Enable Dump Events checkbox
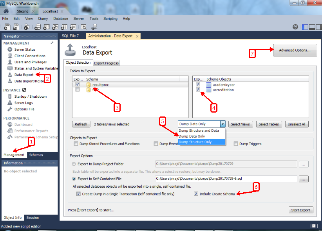322x231 pixels. click(x=156, y=144)
